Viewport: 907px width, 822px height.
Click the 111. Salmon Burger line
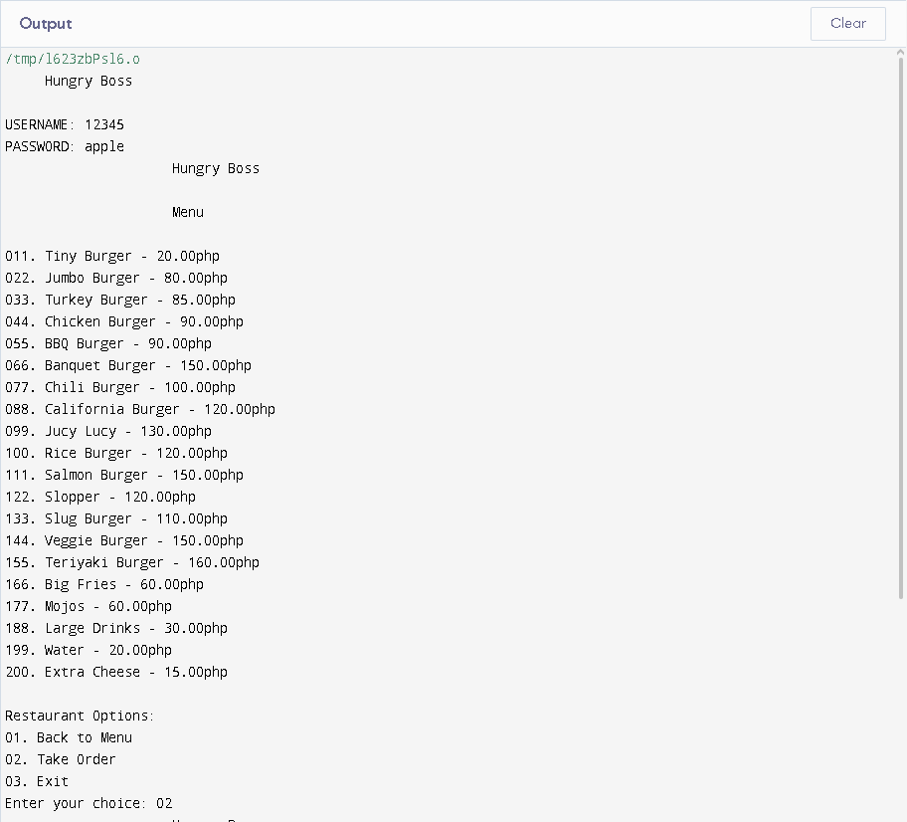124,476
